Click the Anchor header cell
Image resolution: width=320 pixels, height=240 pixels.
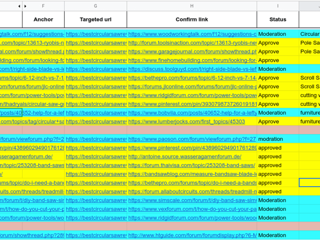pos(43,20)
